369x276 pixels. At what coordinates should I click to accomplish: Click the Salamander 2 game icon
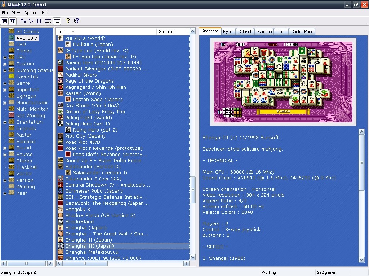[x=61, y=178]
